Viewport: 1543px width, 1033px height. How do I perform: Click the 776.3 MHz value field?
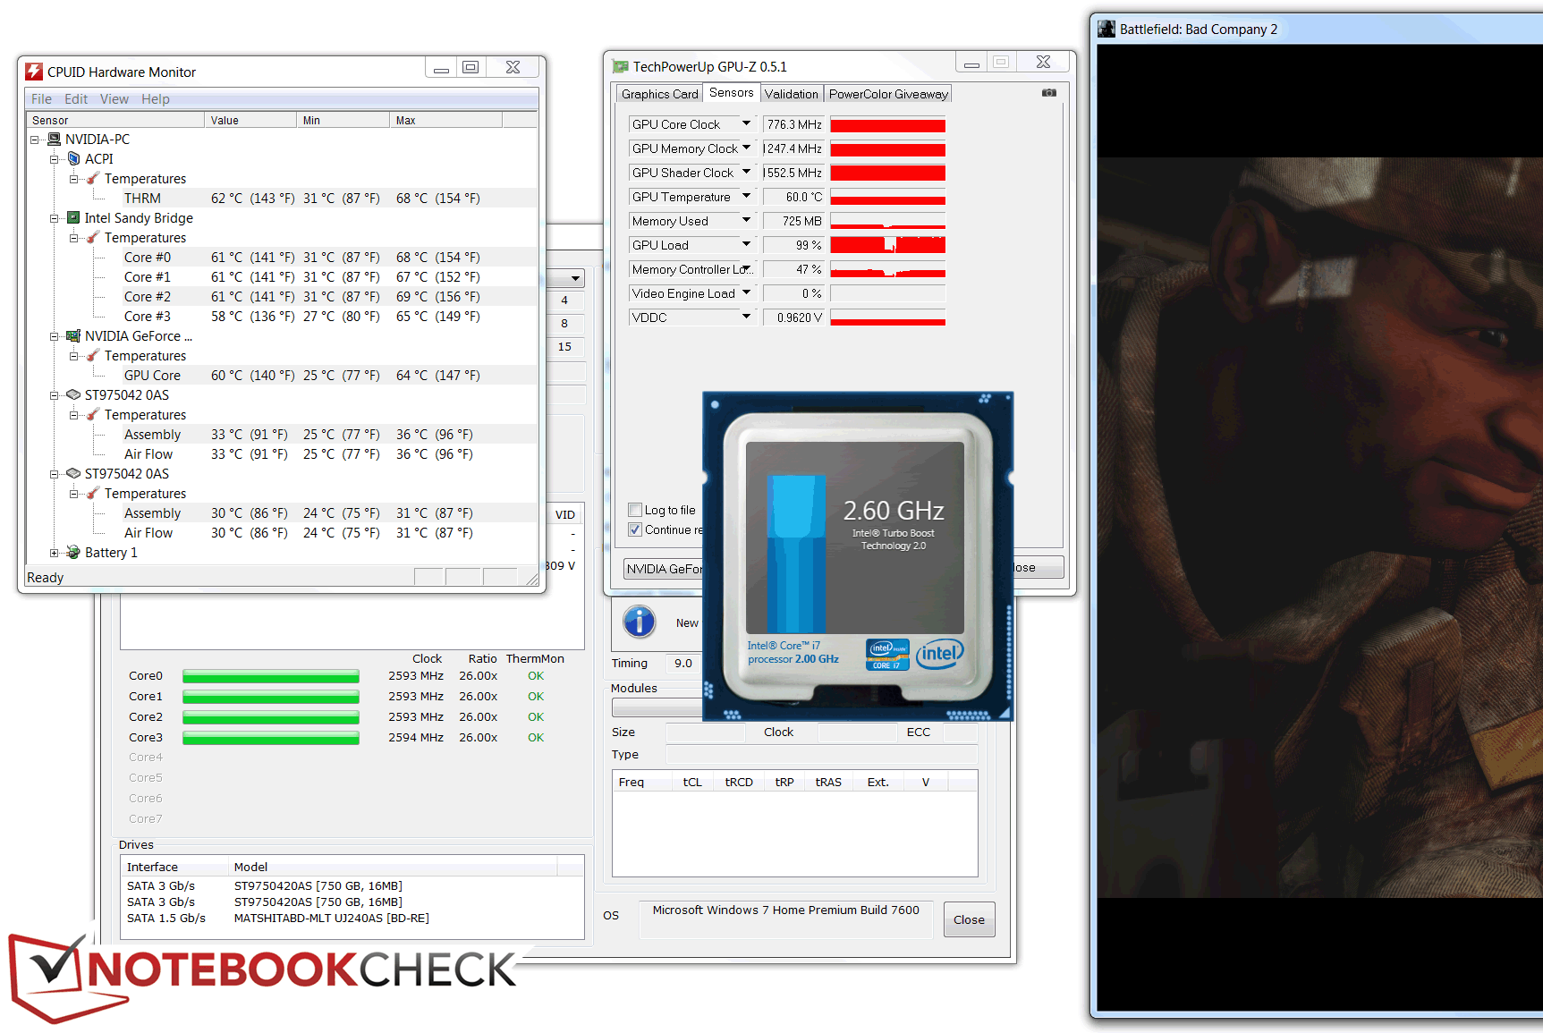(793, 124)
